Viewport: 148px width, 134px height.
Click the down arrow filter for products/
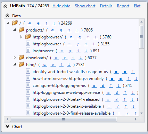coord(77,30)
